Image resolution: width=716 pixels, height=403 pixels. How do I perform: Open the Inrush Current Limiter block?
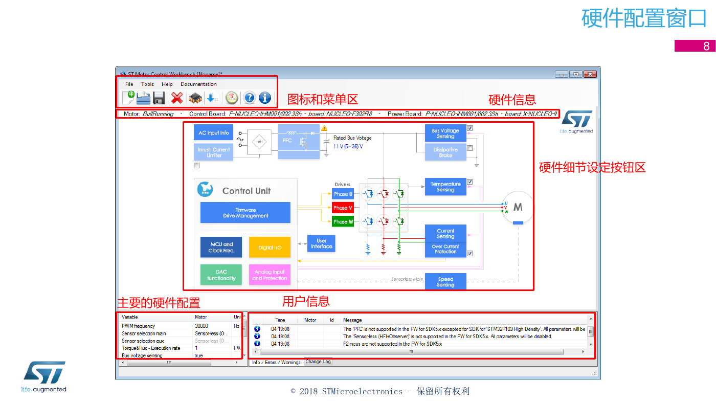214,152
